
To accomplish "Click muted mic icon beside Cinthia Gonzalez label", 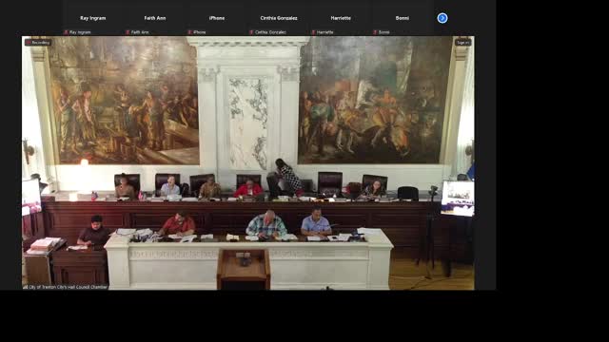I will tap(251, 32).
